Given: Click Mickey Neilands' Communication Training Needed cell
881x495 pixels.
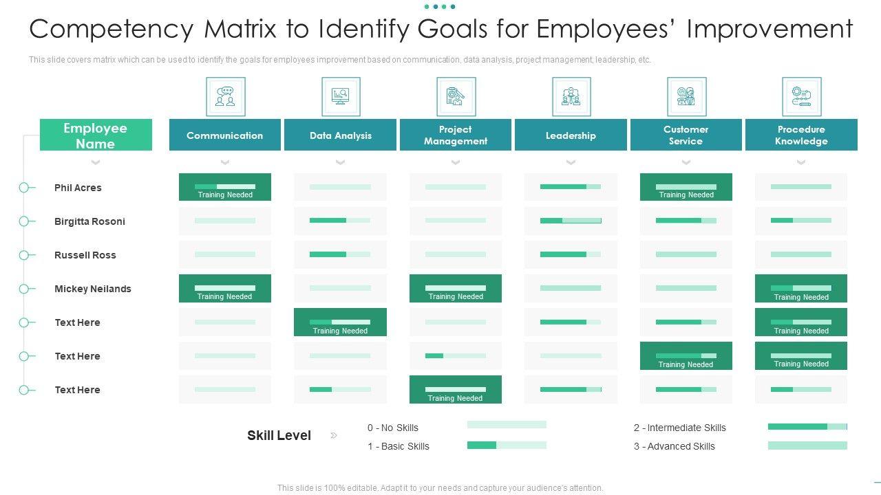Looking at the screenshot, I should tap(225, 289).
